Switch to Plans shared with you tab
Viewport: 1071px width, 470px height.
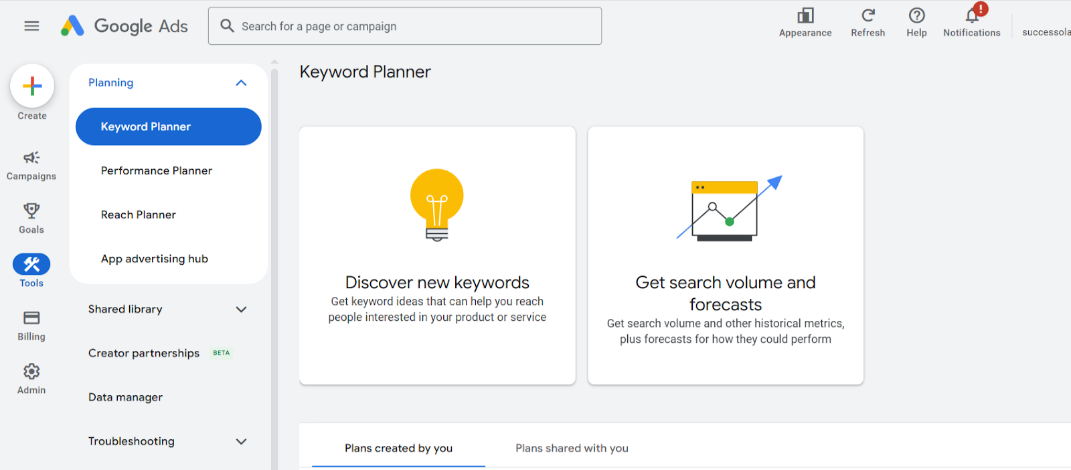tap(572, 448)
